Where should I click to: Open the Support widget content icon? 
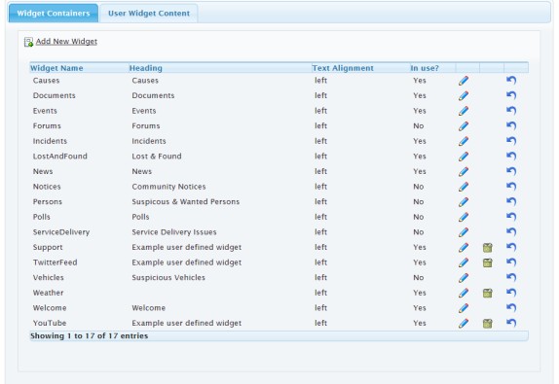(x=487, y=248)
